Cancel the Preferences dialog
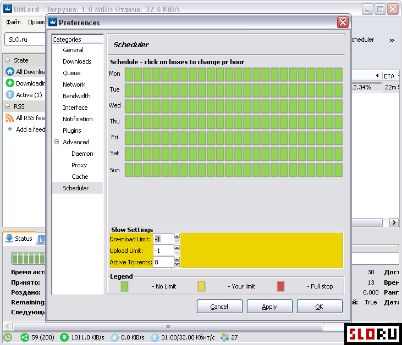The image size is (402, 345). [219, 307]
